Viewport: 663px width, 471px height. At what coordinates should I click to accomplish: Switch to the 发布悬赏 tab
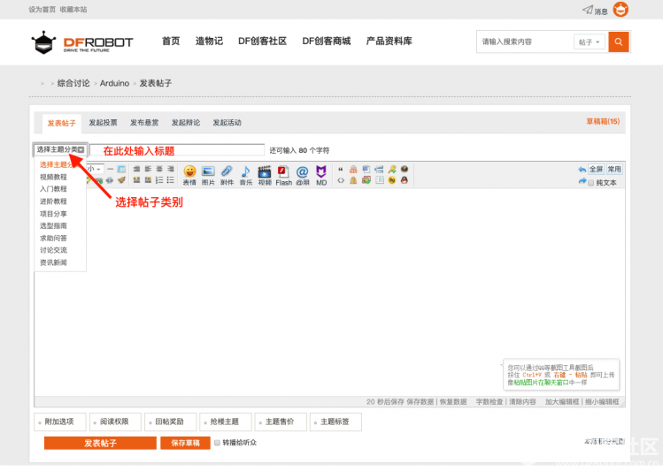[x=144, y=123]
